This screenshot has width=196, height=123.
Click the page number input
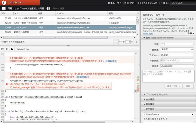point(128,42)
